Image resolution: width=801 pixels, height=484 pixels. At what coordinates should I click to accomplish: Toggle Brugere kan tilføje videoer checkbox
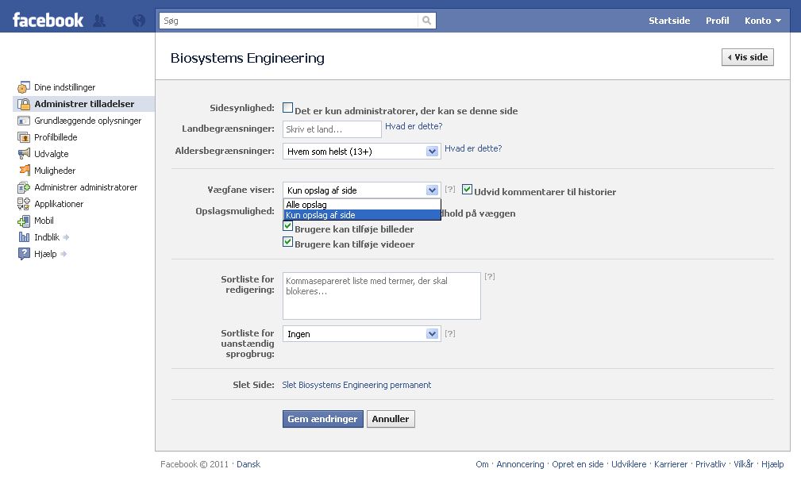click(x=287, y=242)
